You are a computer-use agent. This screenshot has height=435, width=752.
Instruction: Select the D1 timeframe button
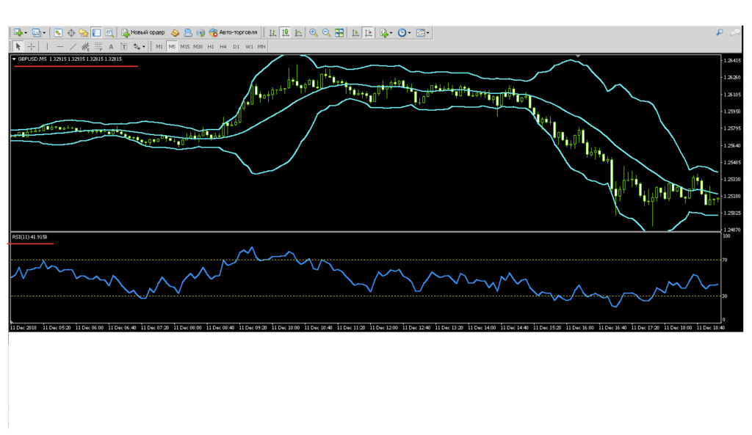(x=236, y=46)
